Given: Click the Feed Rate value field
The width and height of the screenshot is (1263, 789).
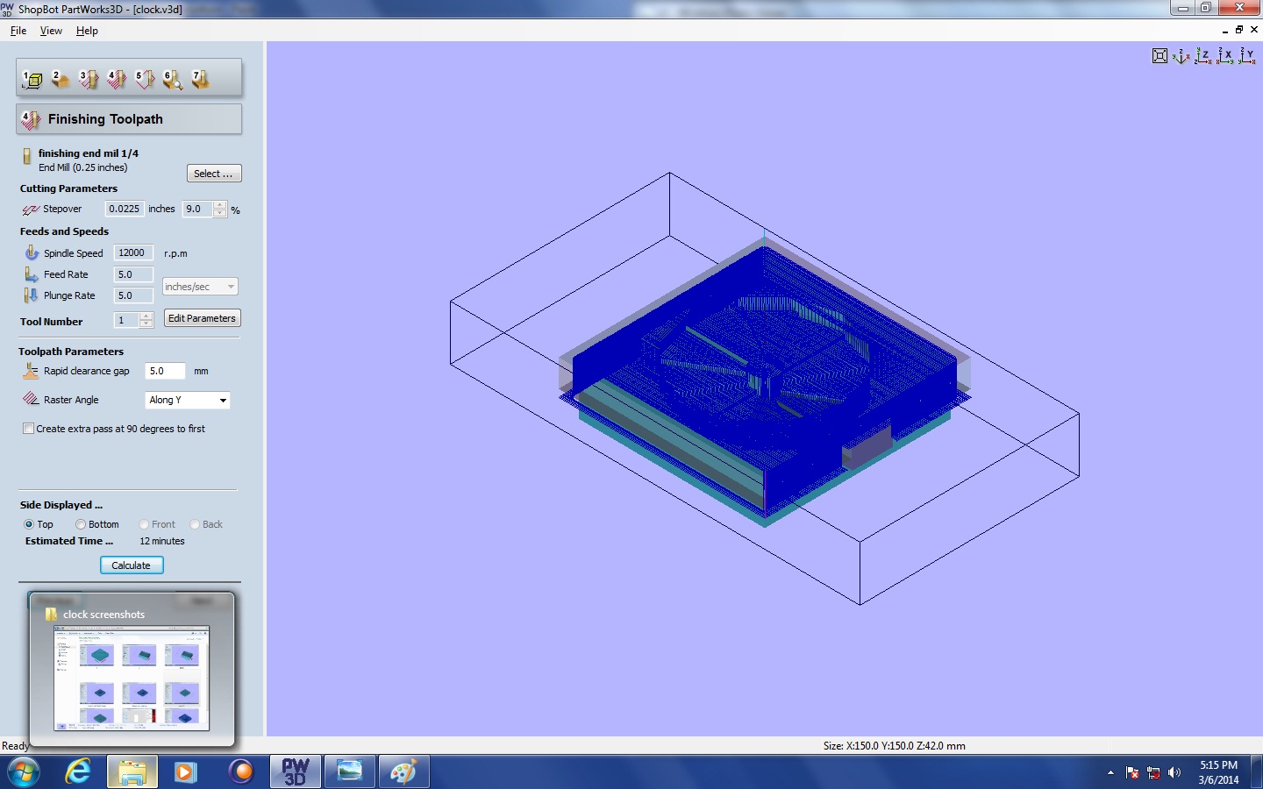Looking at the screenshot, I should click(x=133, y=274).
